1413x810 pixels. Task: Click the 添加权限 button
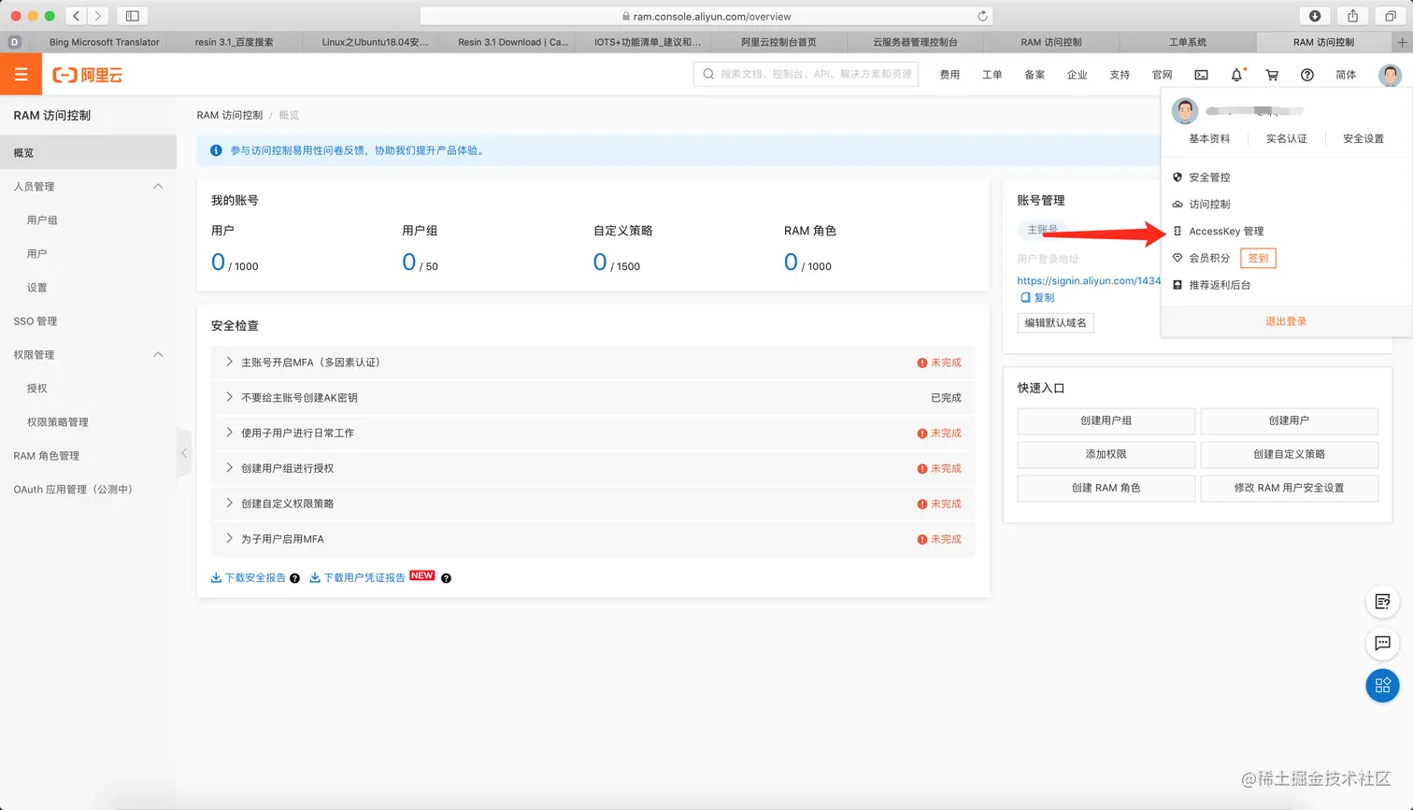point(1106,454)
